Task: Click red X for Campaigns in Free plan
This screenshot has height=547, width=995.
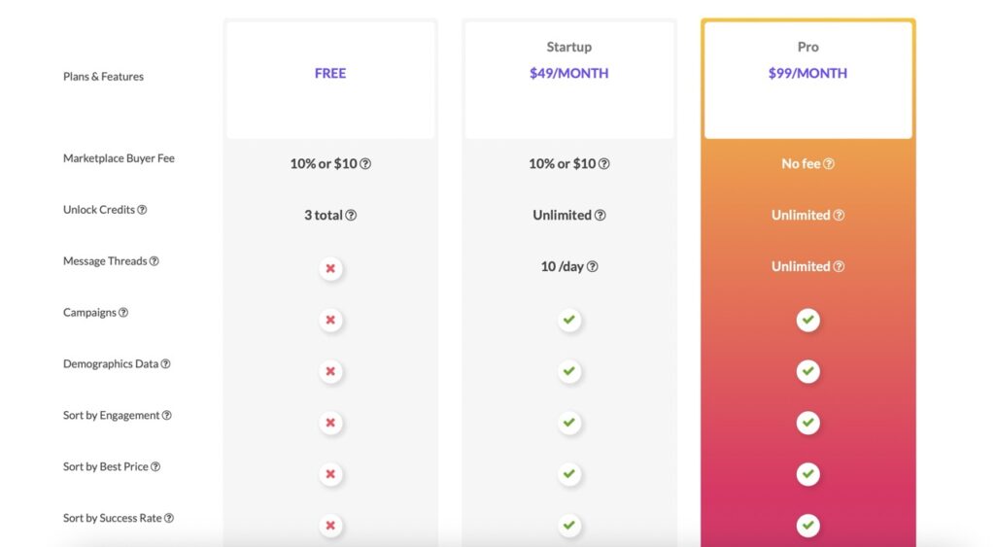Action: (330, 320)
